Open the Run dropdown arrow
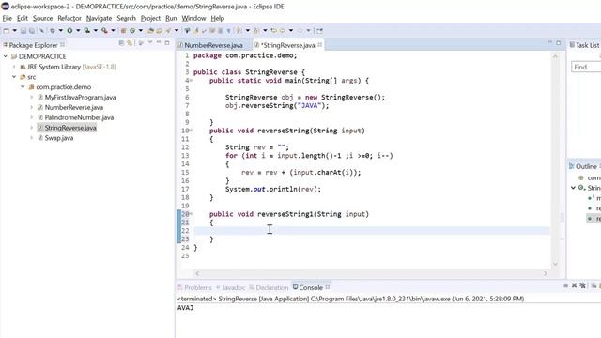Screen dimensions: 601x338 tap(78, 31)
